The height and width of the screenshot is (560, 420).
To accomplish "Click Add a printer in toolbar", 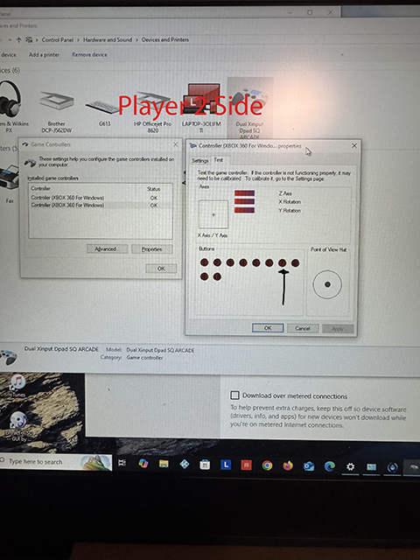I will coord(44,54).
